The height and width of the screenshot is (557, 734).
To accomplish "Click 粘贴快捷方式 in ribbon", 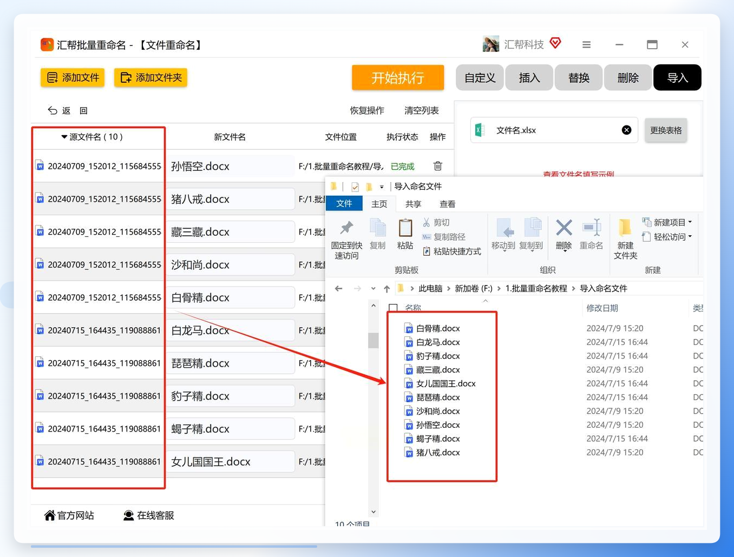I will pos(451,251).
